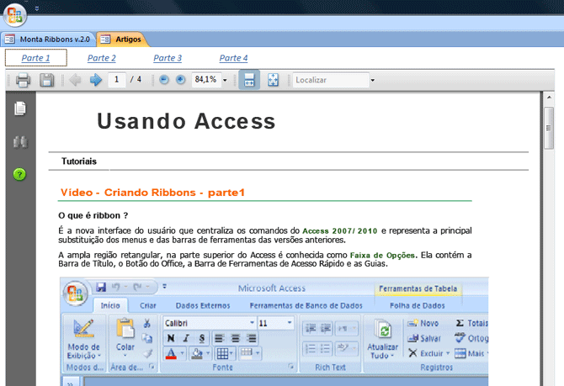Click the previous page arrow
This screenshot has height=386, width=564.
click(x=75, y=80)
